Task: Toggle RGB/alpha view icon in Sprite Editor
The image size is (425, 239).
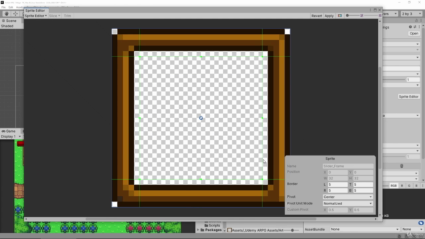Action: [339, 16]
